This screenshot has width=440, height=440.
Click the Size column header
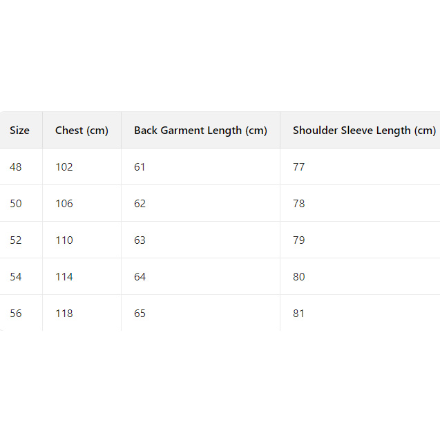coord(19,131)
